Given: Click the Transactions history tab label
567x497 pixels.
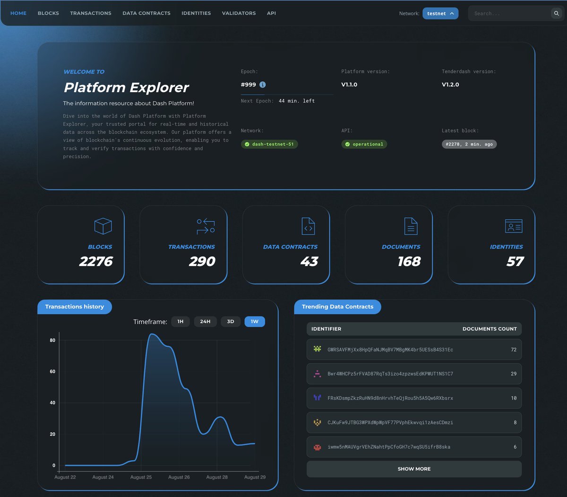Looking at the screenshot, I should click(x=75, y=307).
